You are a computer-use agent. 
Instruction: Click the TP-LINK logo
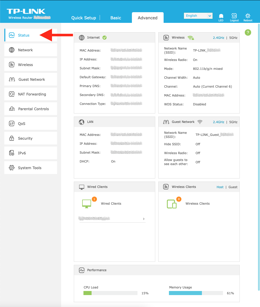click(26, 11)
